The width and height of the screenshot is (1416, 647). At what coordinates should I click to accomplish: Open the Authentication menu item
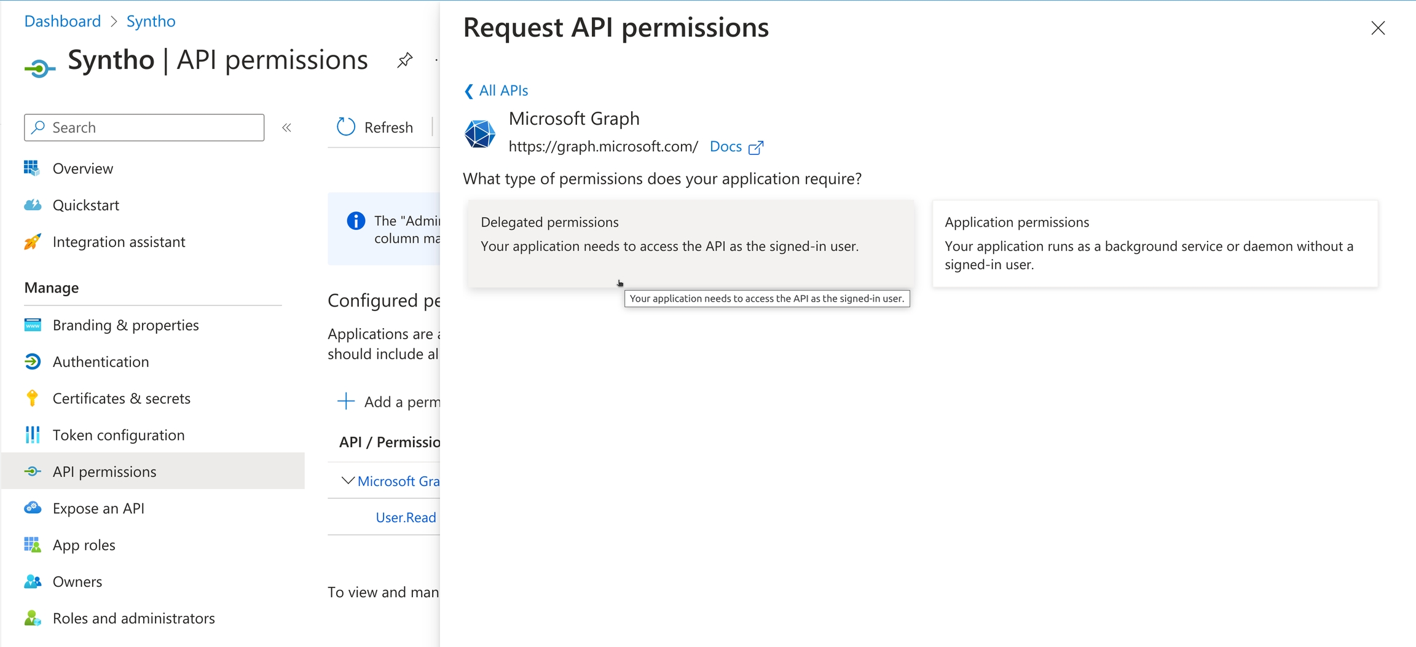101,362
